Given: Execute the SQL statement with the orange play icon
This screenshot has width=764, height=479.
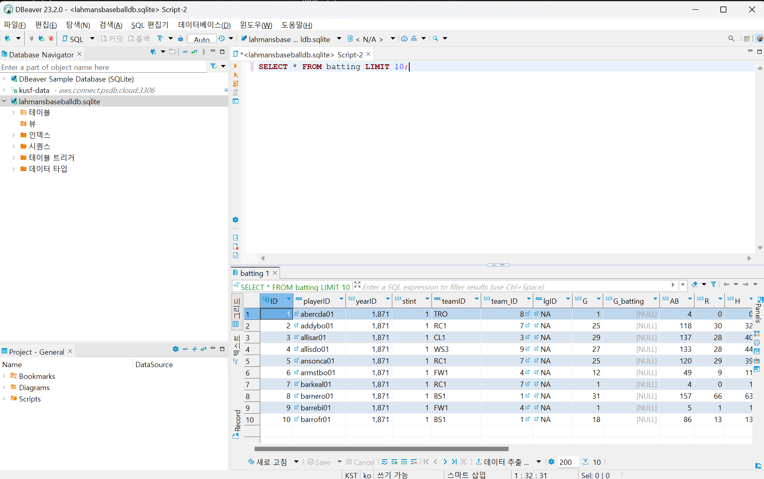Looking at the screenshot, I should [x=236, y=66].
